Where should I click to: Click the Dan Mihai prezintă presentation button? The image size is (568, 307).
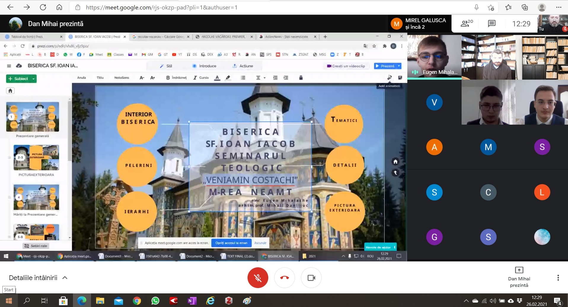[x=519, y=277]
